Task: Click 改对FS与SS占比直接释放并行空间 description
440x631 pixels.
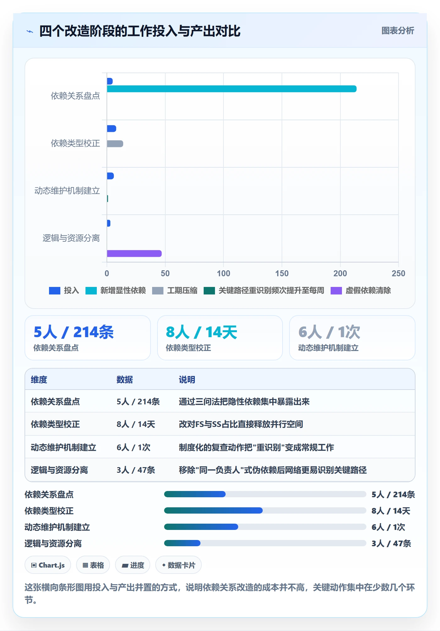Action: (241, 424)
